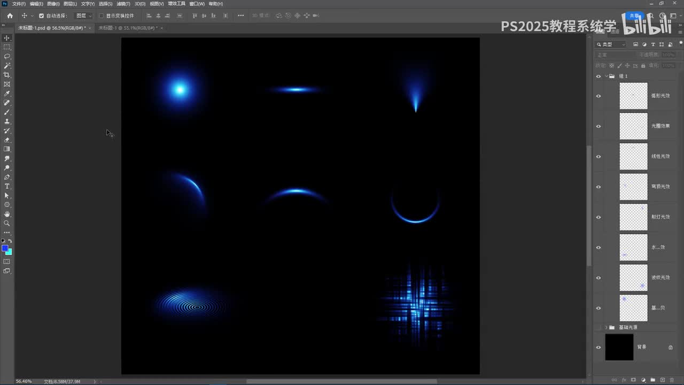The height and width of the screenshot is (385, 684).
Task: Hide the 光圈效果 layer
Action: (598, 126)
